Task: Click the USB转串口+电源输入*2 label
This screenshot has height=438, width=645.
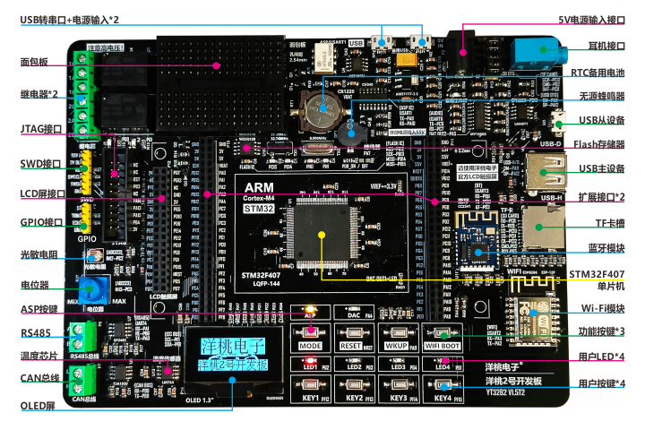Action: [x=70, y=20]
